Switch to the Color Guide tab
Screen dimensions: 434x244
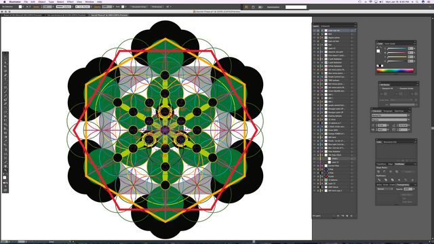(390, 43)
